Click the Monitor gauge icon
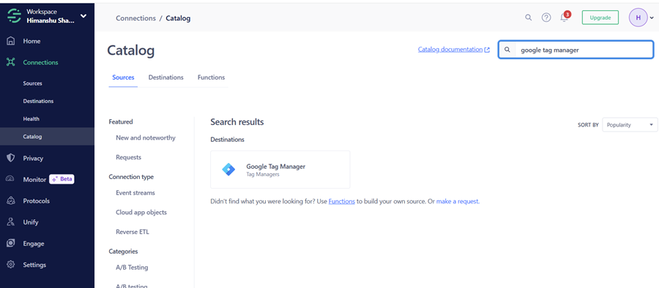This screenshot has height=288, width=659. point(11,179)
